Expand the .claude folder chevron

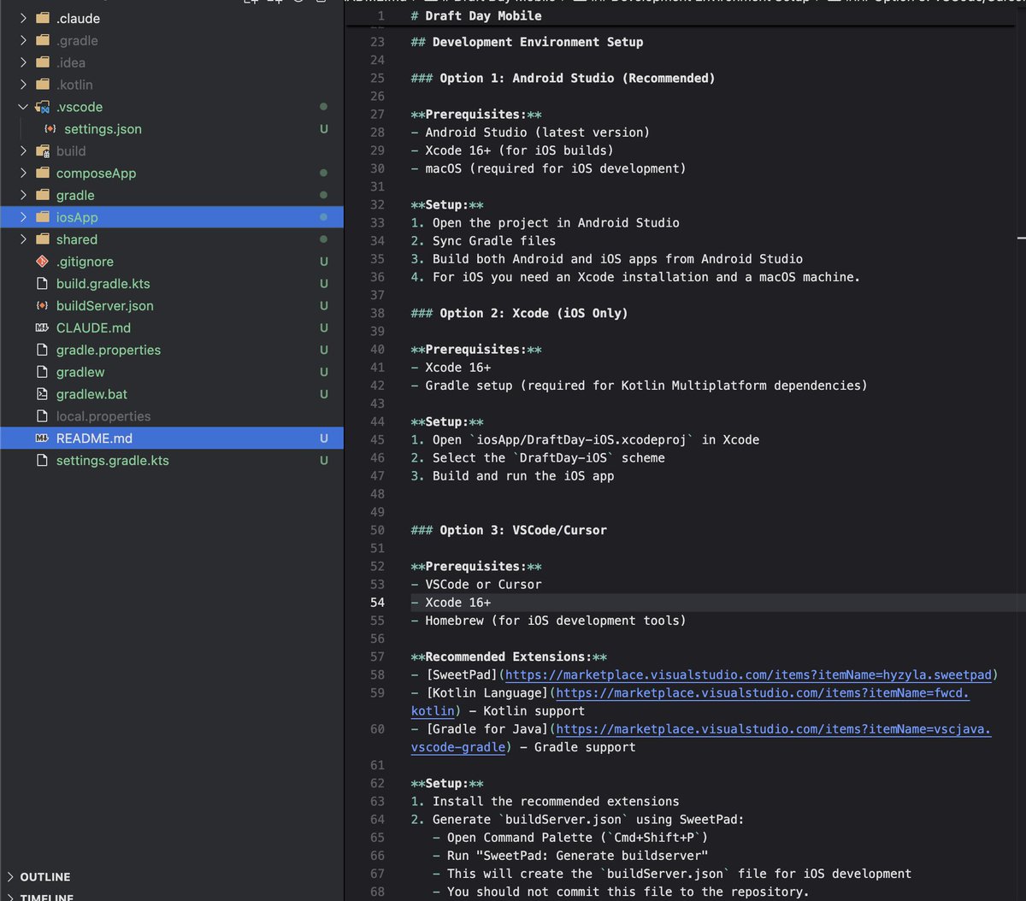click(x=23, y=18)
